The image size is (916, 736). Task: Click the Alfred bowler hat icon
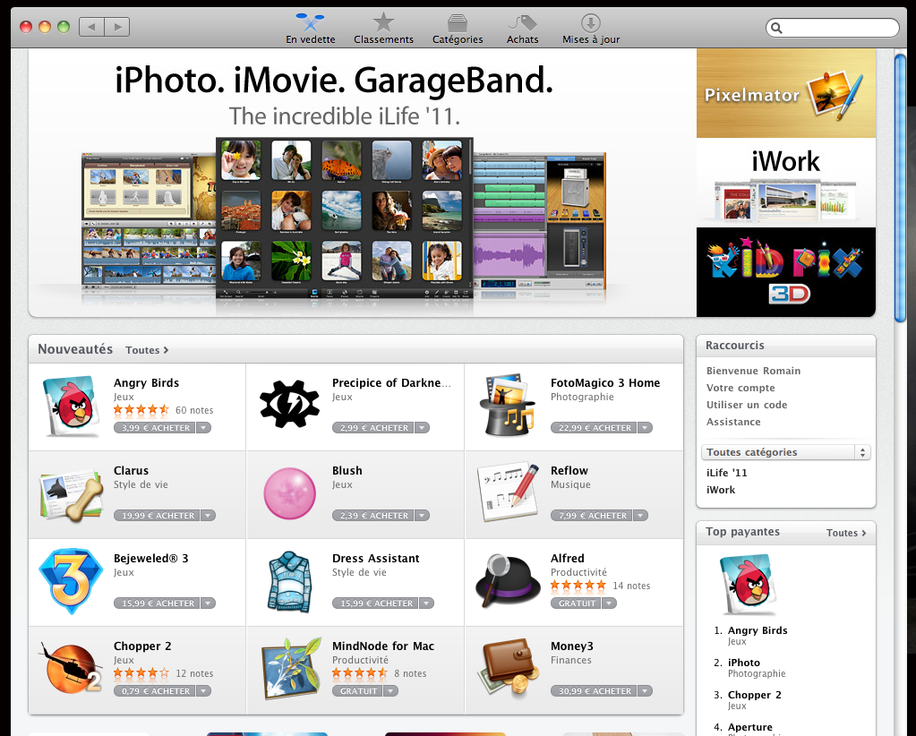pyautogui.click(x=508, y=581)
